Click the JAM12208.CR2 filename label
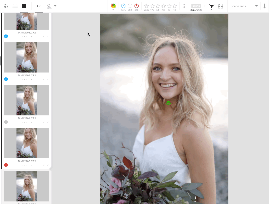Viewport: 269px width, 204px height. [27, 161]
